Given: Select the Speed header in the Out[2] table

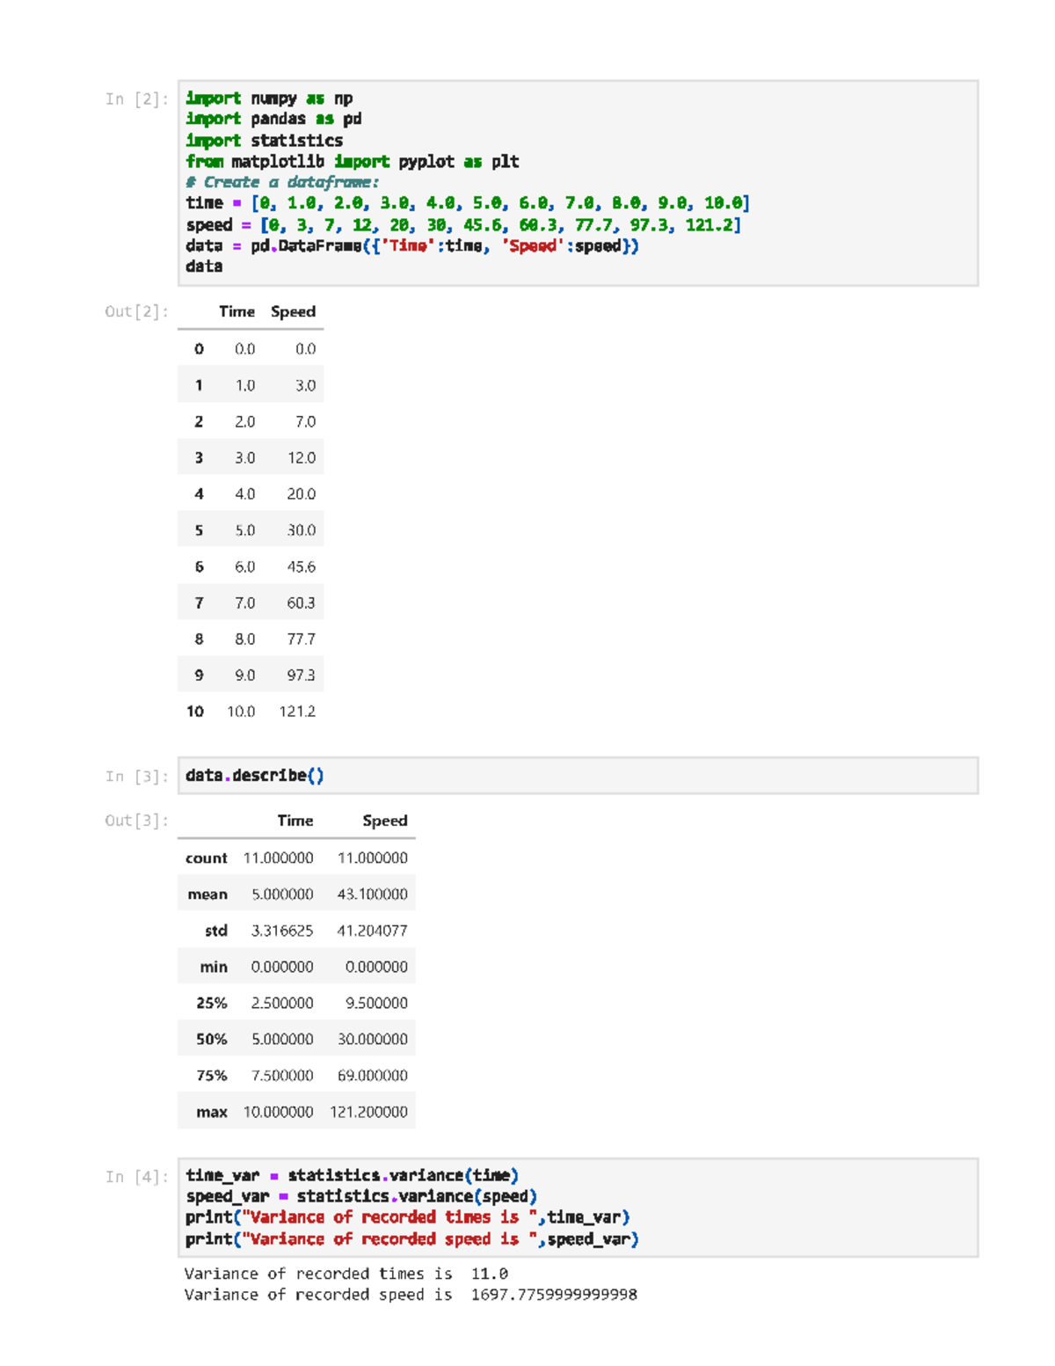Looking at the screenshot, I should 293,311.
